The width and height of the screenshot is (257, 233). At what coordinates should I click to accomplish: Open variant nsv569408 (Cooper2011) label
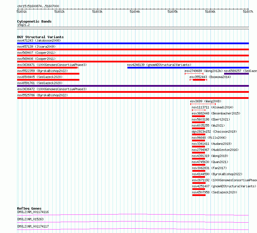pyautogui.click(x=36, y=59)
